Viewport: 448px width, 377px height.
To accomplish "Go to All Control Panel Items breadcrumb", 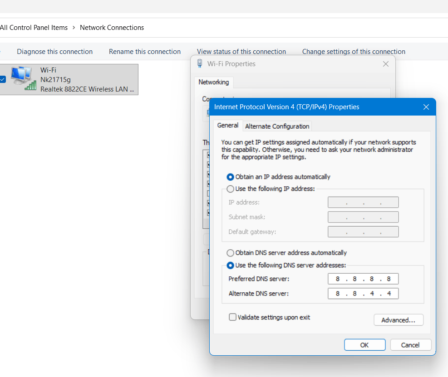I will [34, 28].
